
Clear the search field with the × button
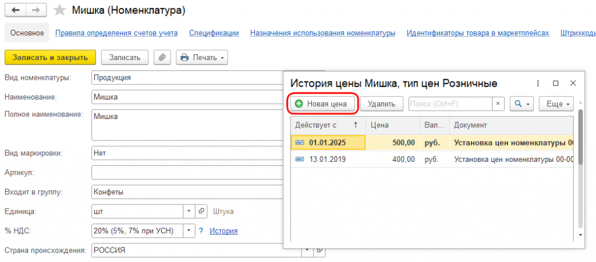(498, 104)
